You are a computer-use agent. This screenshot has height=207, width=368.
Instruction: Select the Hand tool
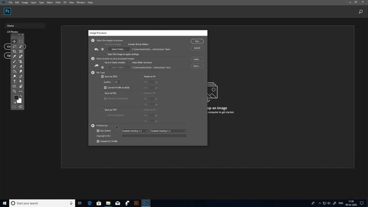point(21,86)
